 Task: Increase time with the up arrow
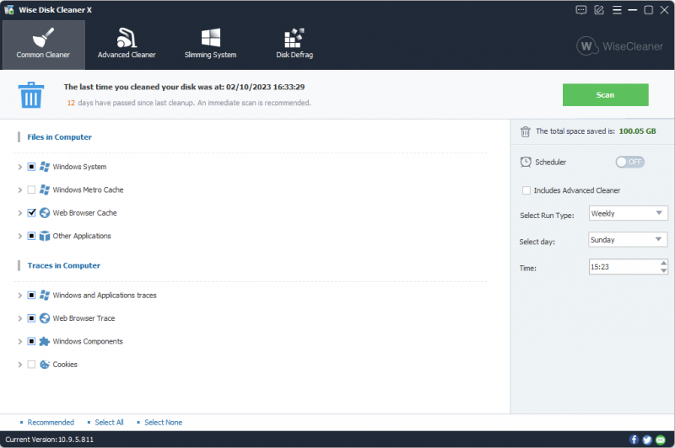pos(663,263)
